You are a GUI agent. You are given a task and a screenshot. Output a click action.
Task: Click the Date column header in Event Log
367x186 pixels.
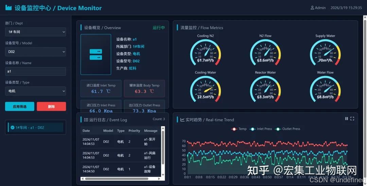86,131
